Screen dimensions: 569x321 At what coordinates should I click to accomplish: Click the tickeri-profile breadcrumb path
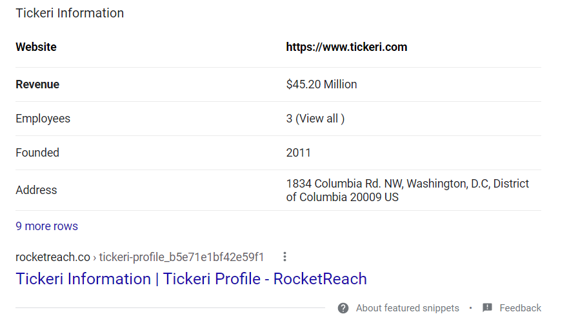pos(181,257)
